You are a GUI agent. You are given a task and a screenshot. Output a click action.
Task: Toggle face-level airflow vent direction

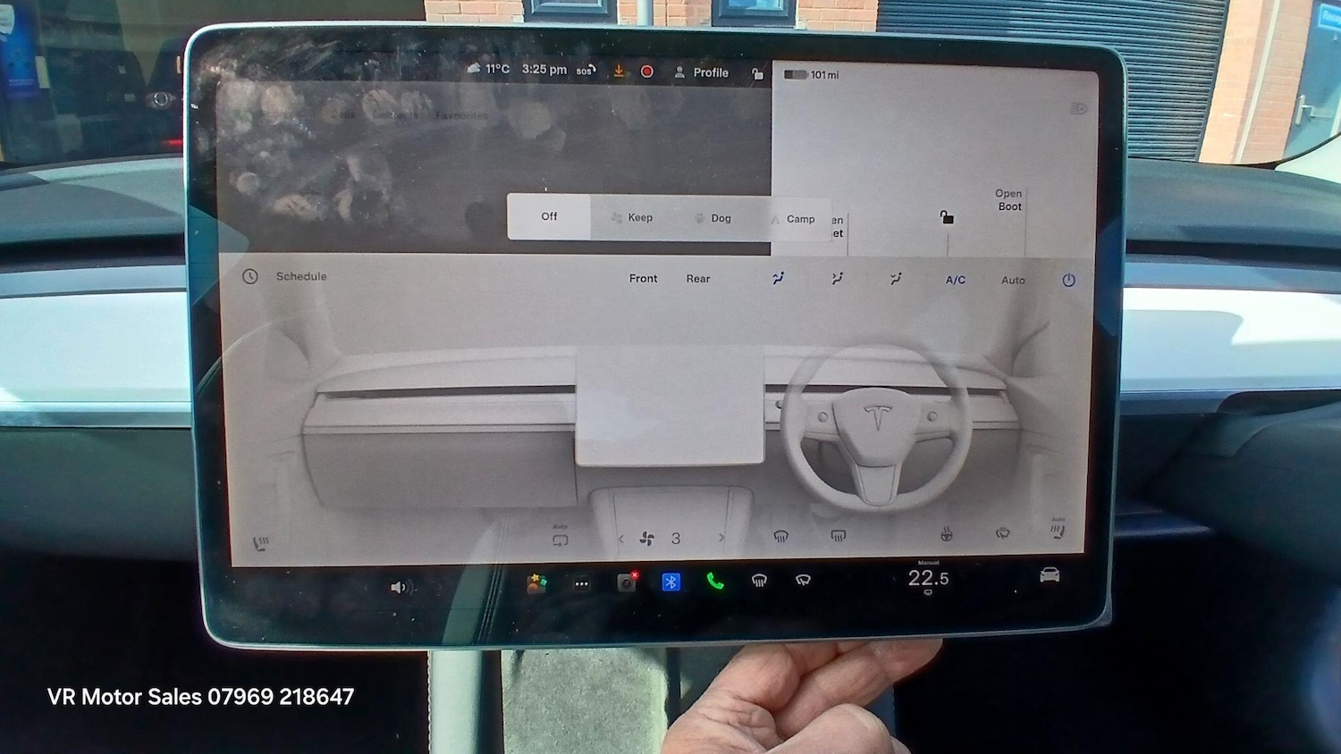tap(777, 278)
